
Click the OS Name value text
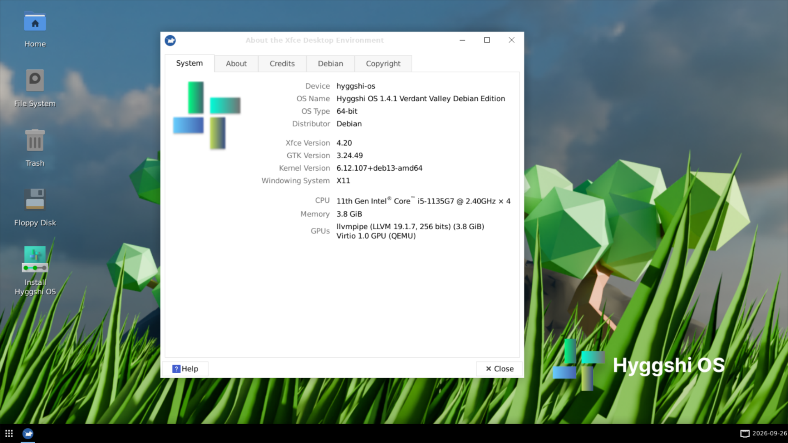pyautogui.click(x=421, y=99)
